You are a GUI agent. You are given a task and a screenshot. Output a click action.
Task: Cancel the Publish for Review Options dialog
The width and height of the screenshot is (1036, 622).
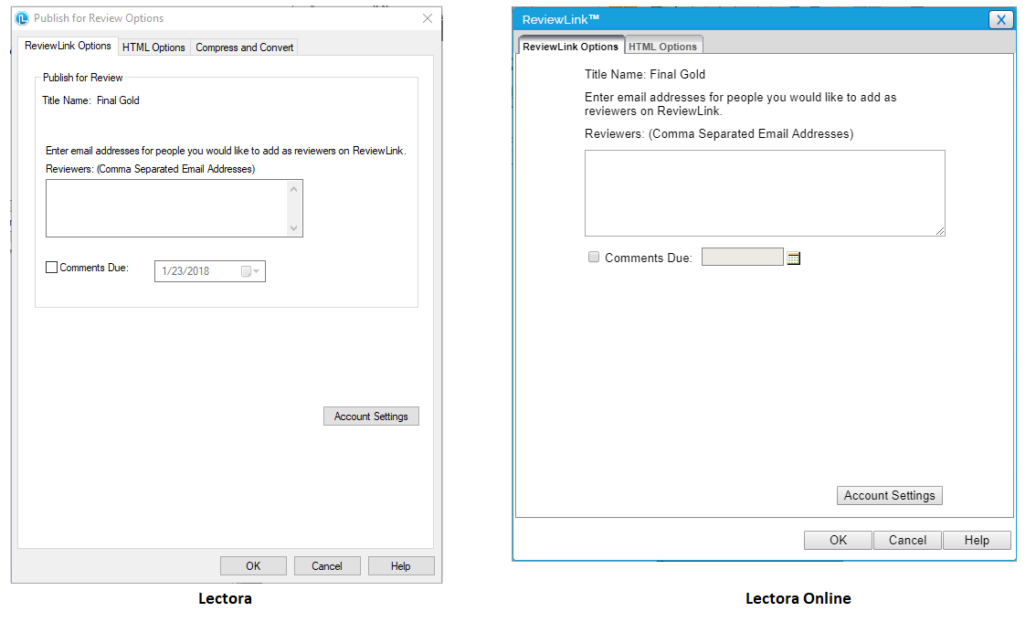point(327,566)
